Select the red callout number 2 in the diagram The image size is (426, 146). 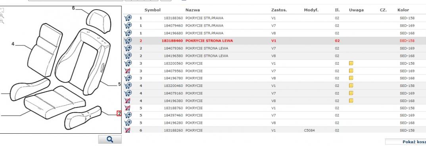click(119, 113)
